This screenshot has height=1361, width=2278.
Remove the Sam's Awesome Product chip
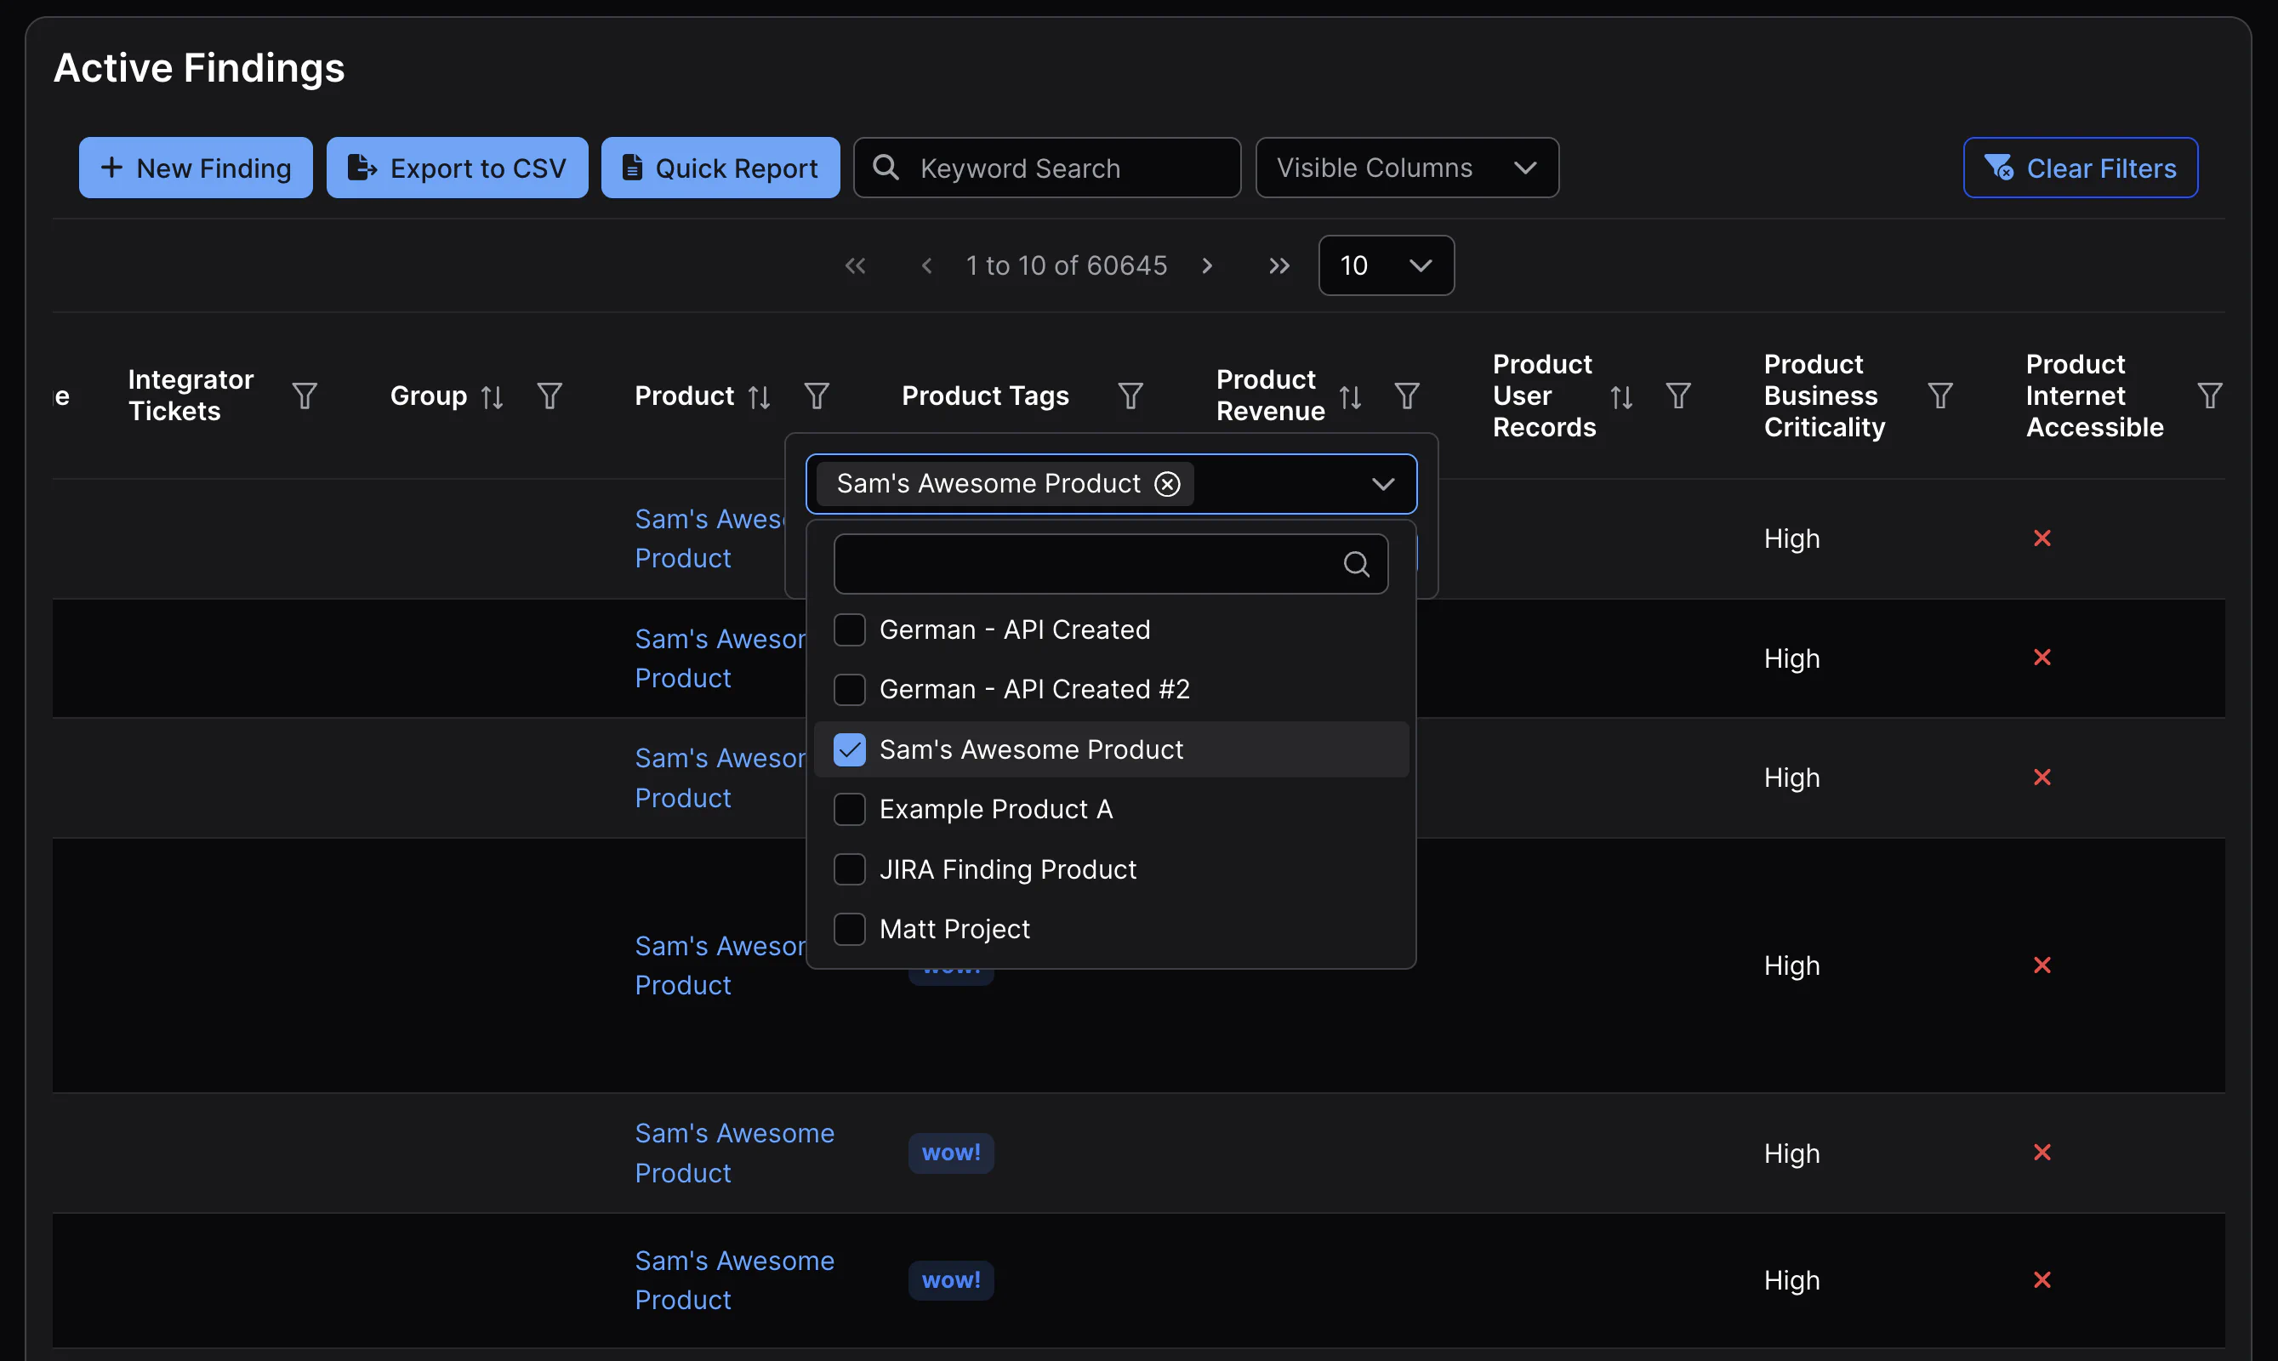click(1166, 483)
